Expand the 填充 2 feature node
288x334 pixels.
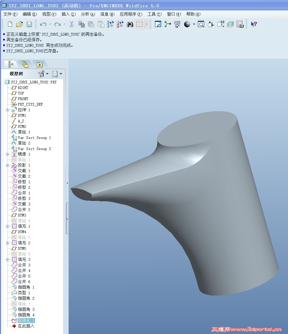pyautogui.click(x=8, y=243)
